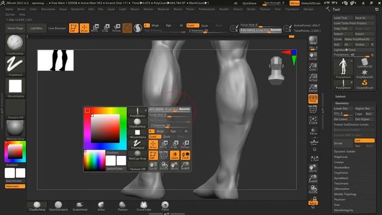The height and width of the screenshot is (215, 382).
Task: Toggle Zsub in the top shelf
Action: coord(205,25)
